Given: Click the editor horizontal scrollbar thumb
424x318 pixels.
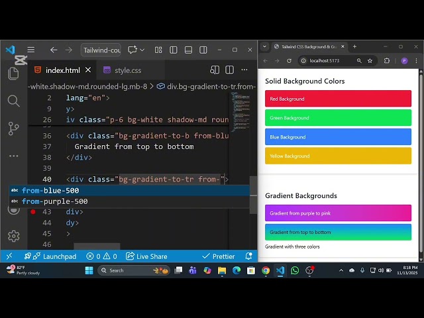Looking at the screenshot, I should 97,246.
